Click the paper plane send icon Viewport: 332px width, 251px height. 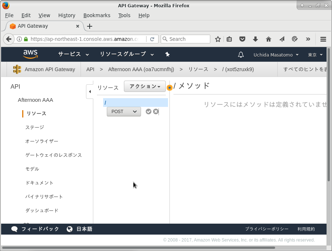(282, 39)
